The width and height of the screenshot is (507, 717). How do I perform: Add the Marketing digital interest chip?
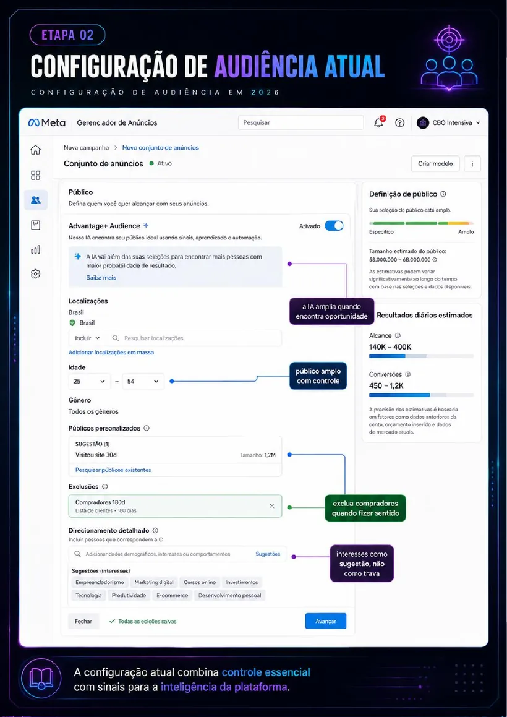coord(153,583)
